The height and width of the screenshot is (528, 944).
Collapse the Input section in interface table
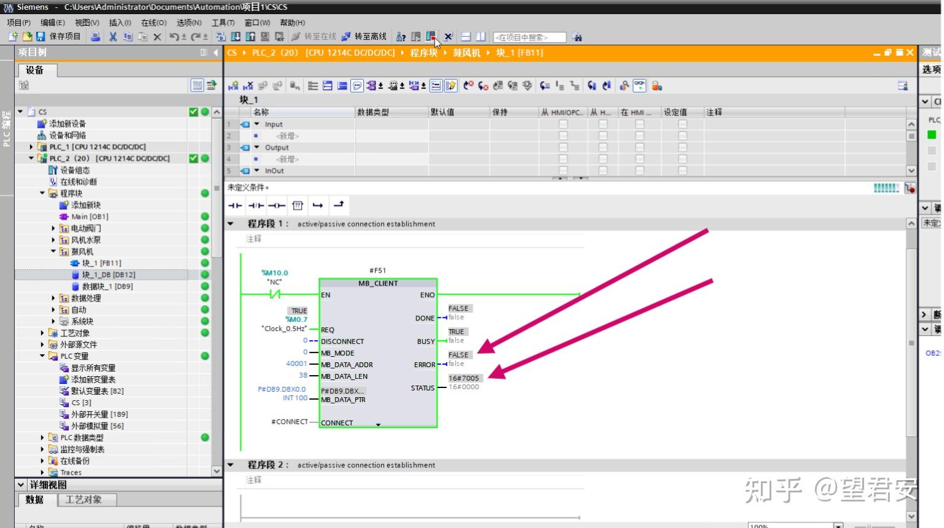click(257, 124)
